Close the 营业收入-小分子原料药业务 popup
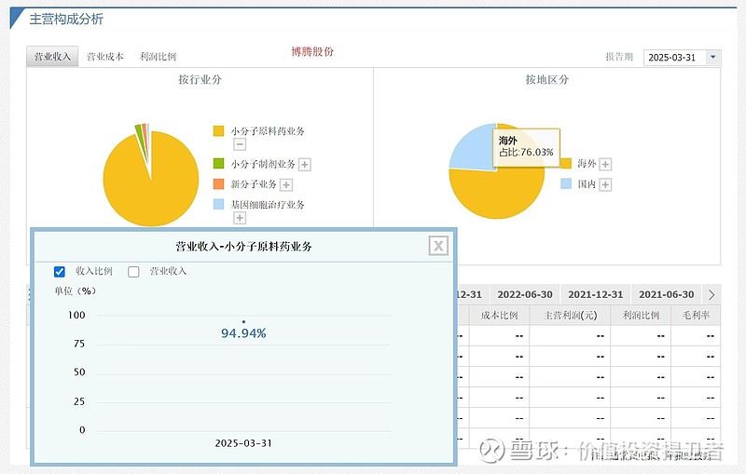Viewport: 746px width, 474px height. 438,246
